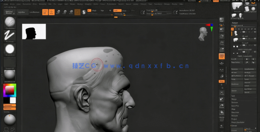
Task: Open the Draw menu
Action: [x=35, y=4]
